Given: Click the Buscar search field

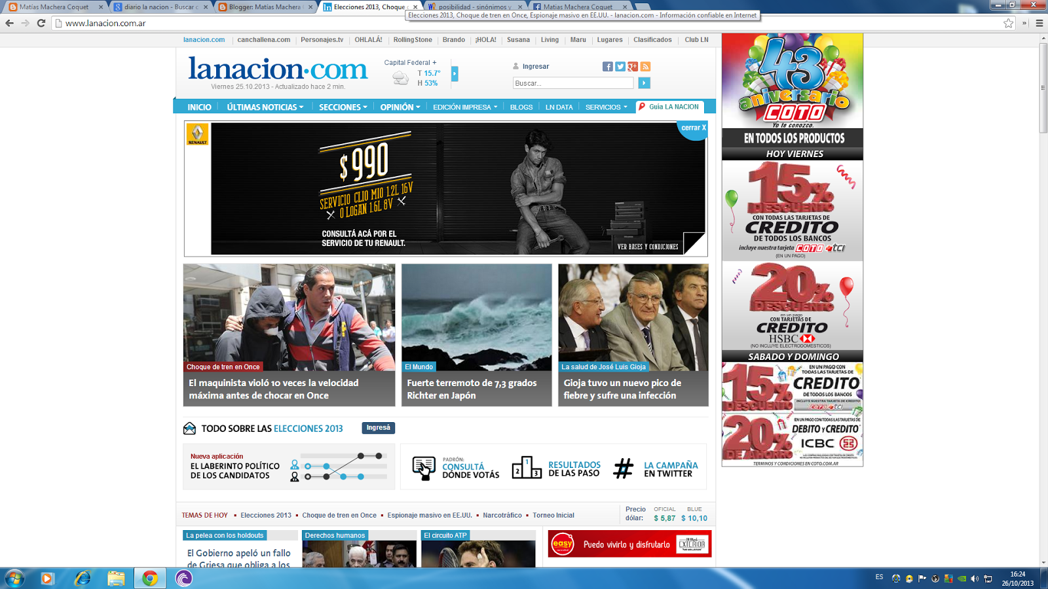Looking at the screenshot, I should (x=573, y=83).
